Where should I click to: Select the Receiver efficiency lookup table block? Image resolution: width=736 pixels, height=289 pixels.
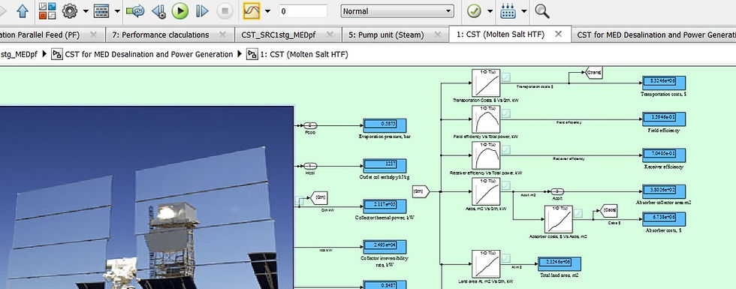[x=486, y=155]
